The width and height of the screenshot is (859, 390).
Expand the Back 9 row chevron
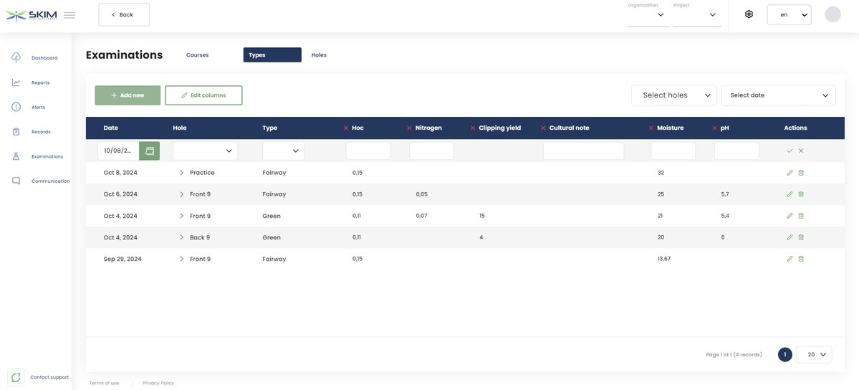tap(182, 237)
